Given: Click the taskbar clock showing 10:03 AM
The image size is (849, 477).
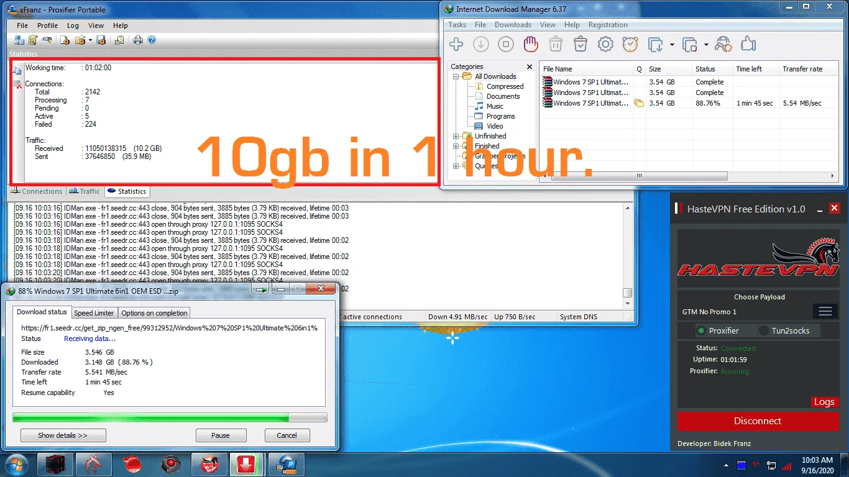Looking at the screenshot, I should 817,465.
